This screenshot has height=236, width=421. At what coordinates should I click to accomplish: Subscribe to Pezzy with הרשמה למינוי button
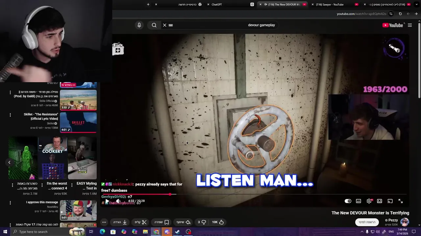[367, 222]
